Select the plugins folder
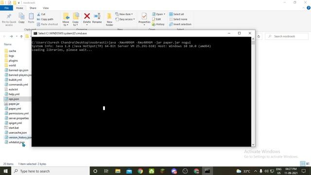This screenshot has width=311, height=175. pos(11,60)
